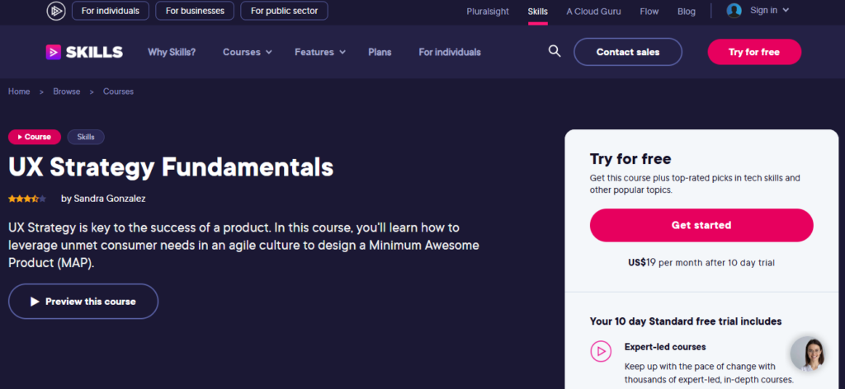This screenshot has height=389, width=845.
Task: Open the Flow link
Action: [649, 12]
